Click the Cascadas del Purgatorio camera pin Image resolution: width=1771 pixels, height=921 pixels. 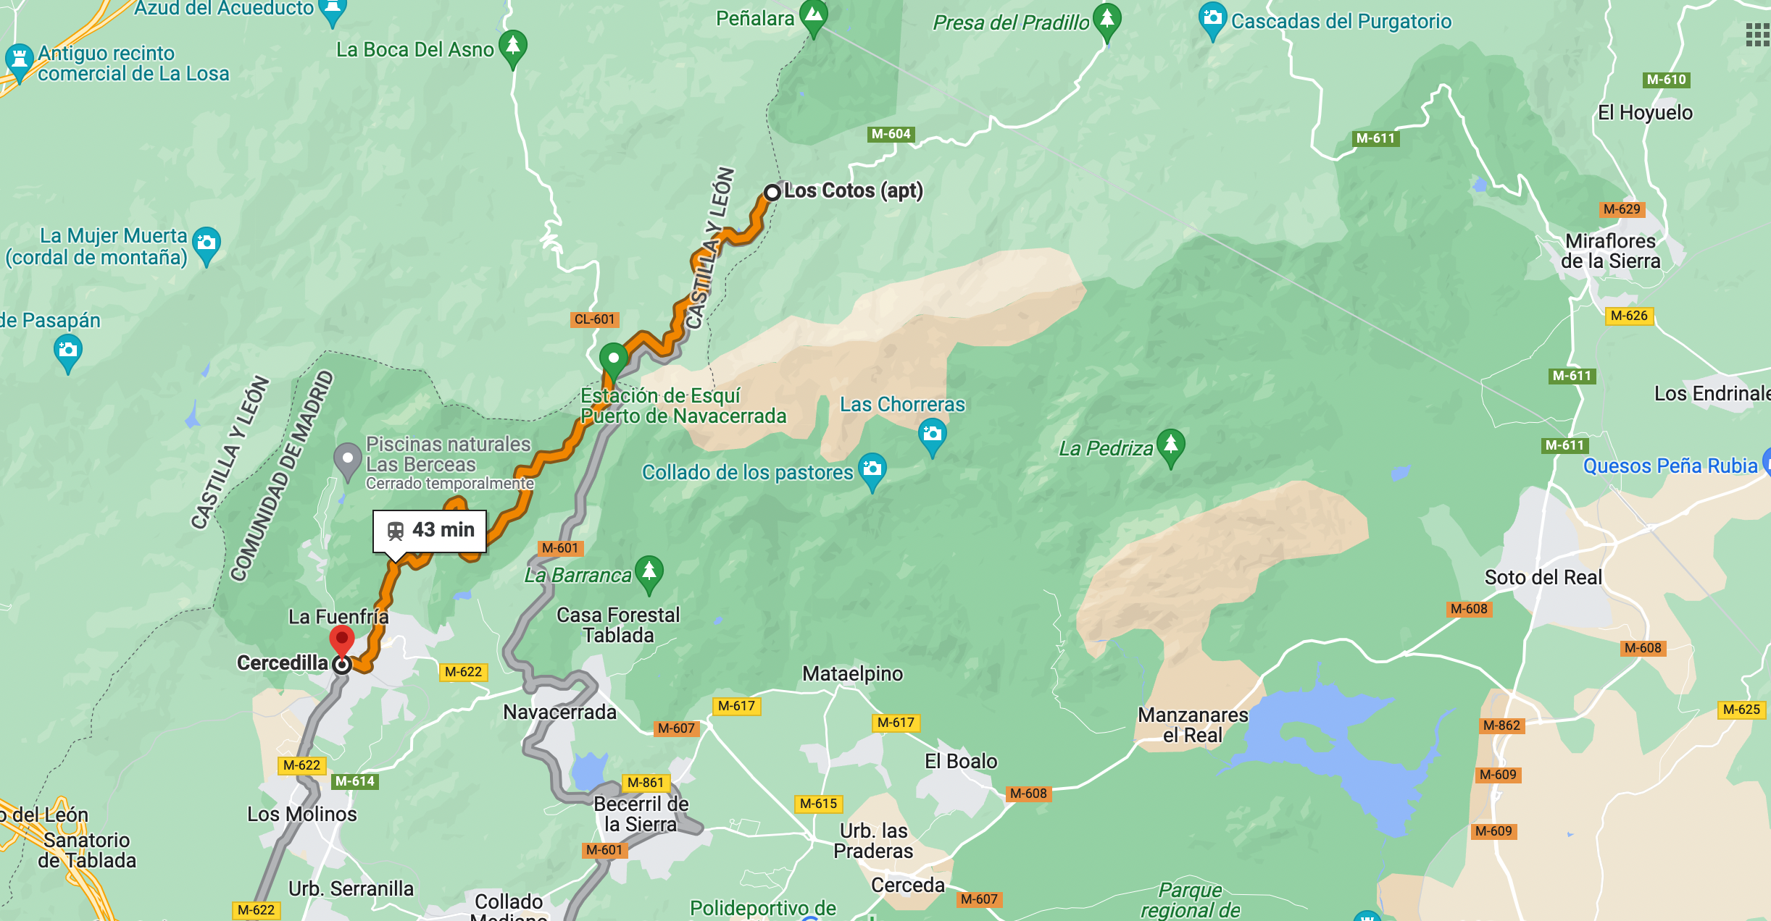1212,20
